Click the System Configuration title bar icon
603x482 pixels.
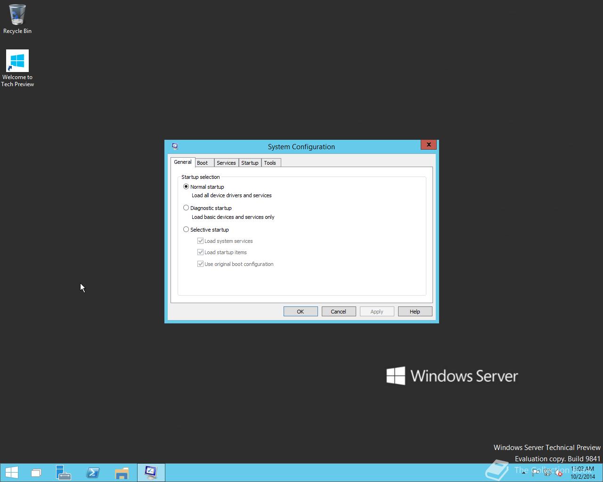(175, 146)
